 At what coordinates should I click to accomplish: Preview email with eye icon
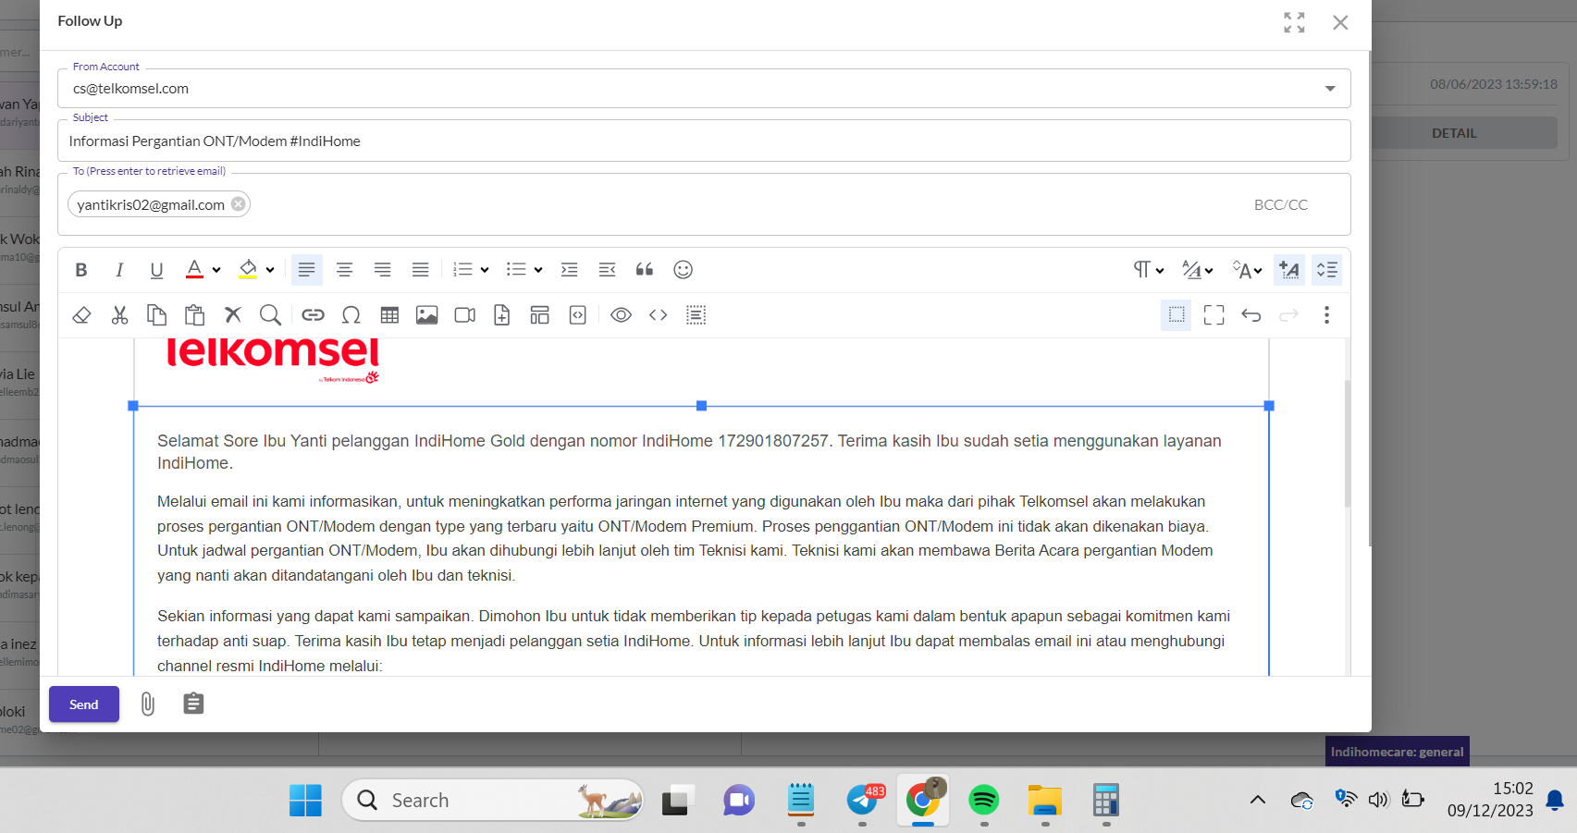click(621, 315)
